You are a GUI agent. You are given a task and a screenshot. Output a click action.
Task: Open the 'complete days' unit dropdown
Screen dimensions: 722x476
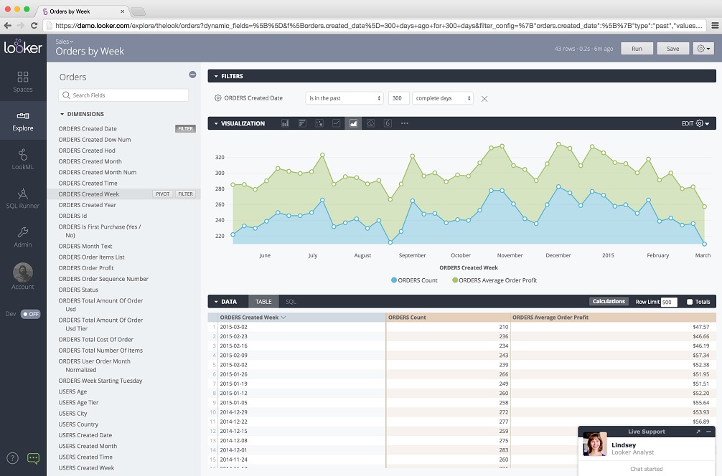coord(443,98)
